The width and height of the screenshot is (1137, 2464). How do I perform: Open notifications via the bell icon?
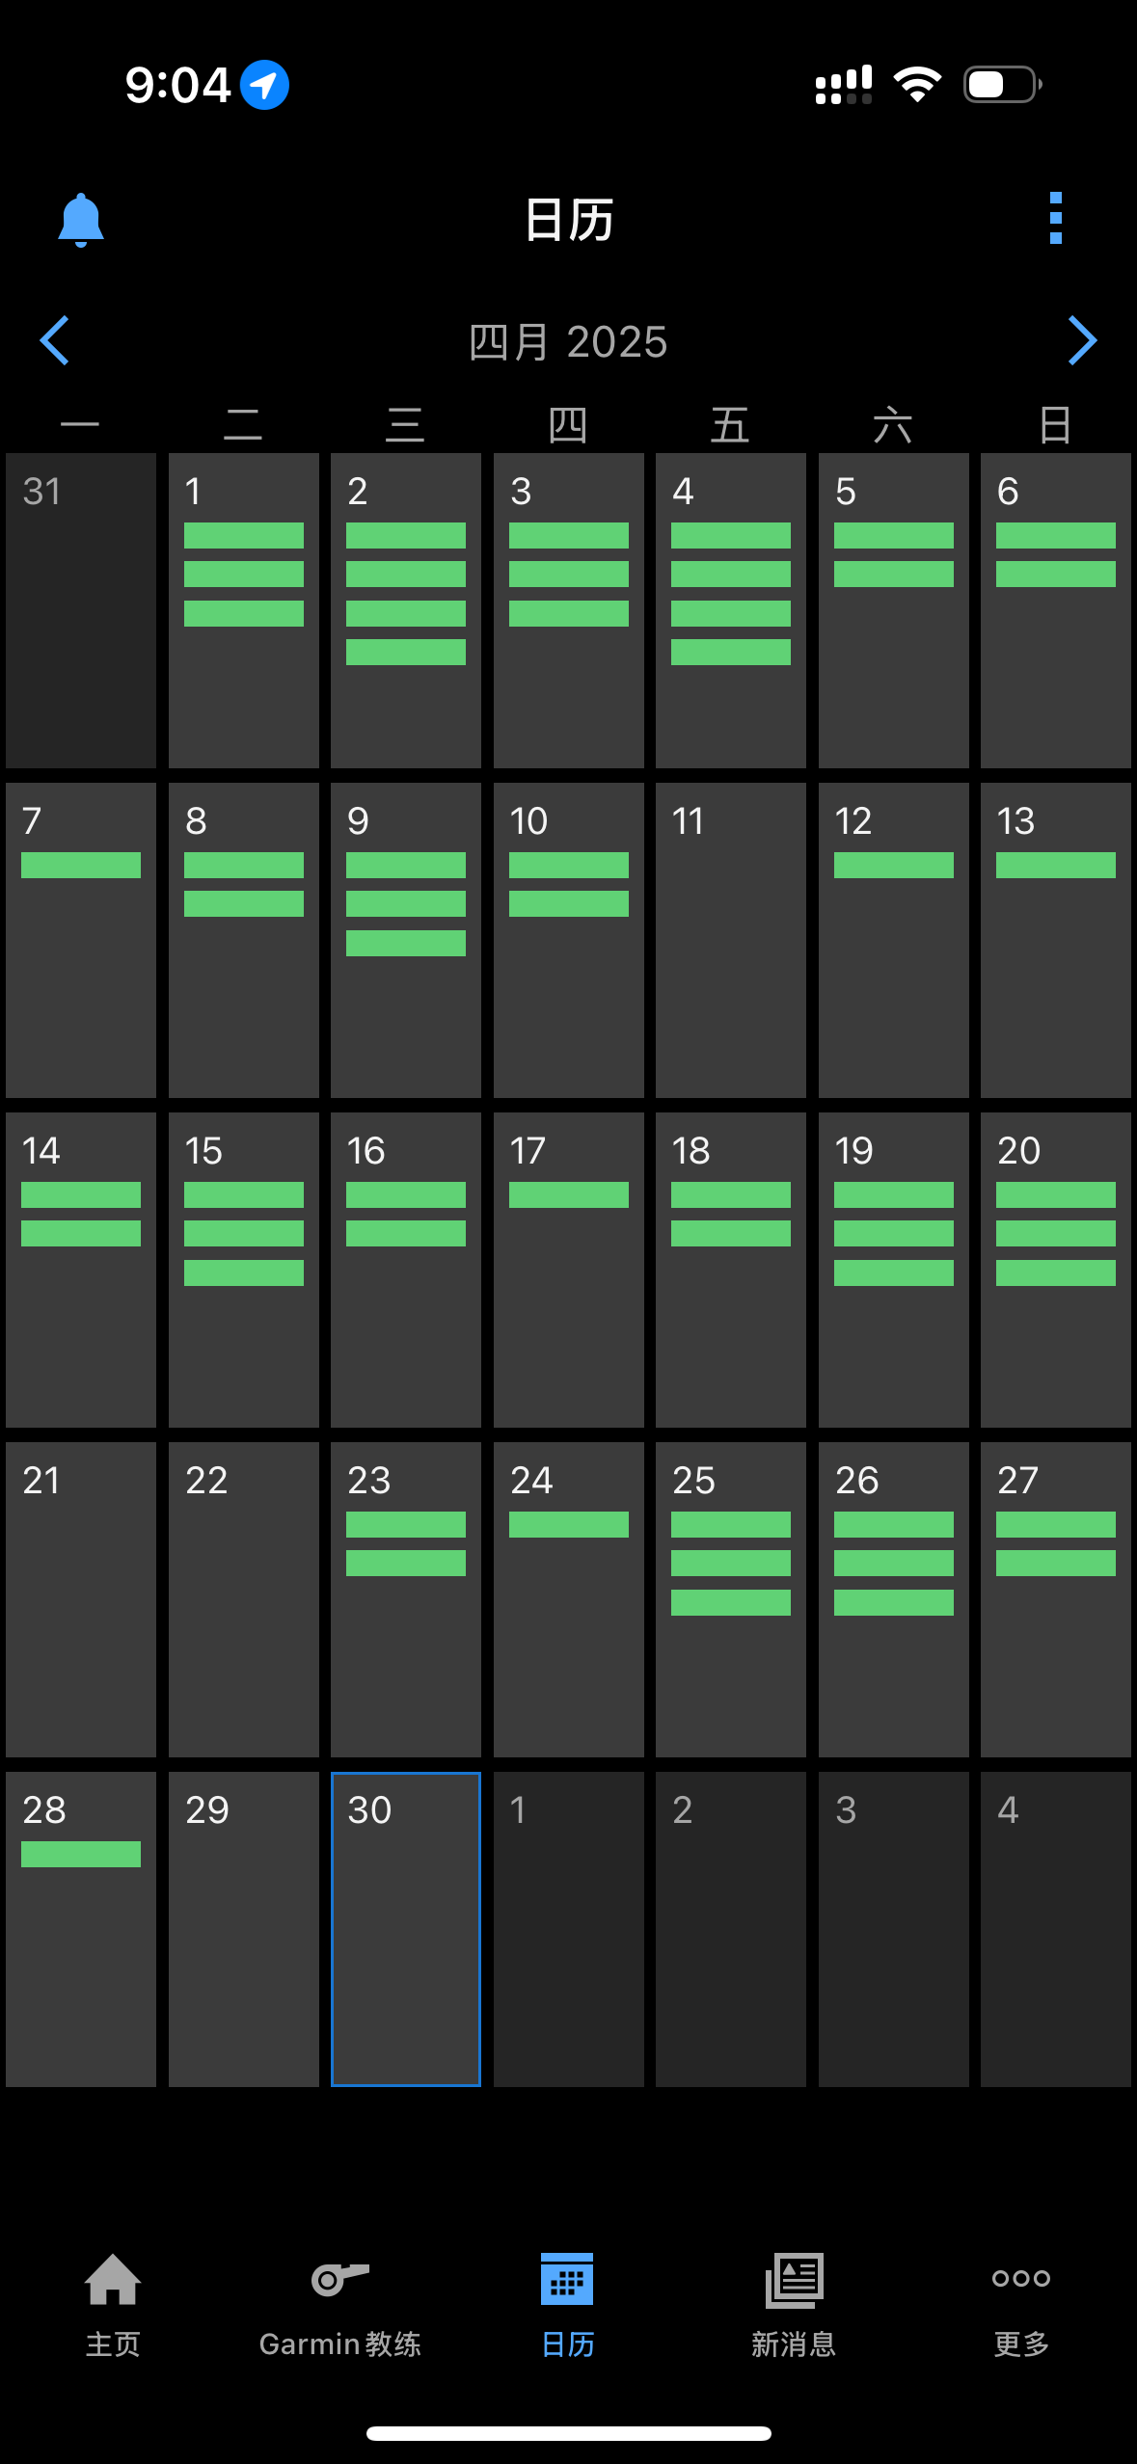81,220
